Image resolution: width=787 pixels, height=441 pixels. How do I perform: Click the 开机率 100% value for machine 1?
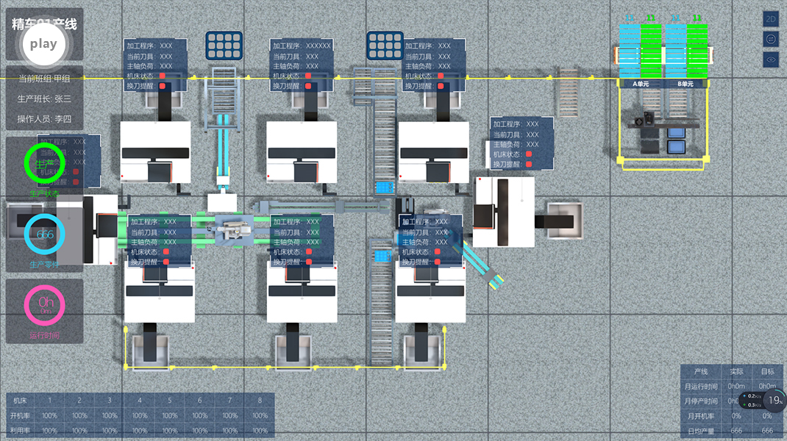(50, 415)
